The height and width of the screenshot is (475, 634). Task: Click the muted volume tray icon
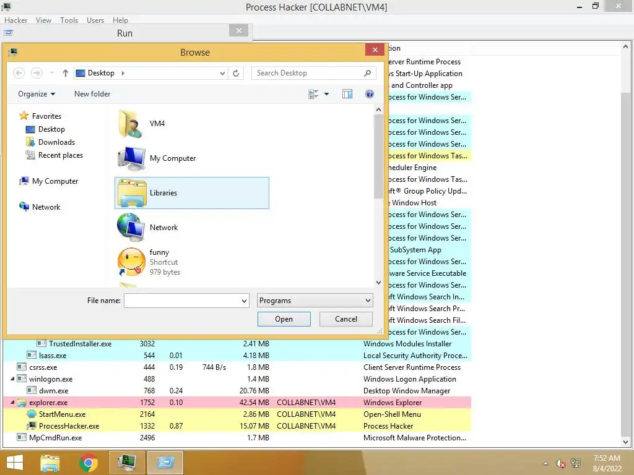560,463
